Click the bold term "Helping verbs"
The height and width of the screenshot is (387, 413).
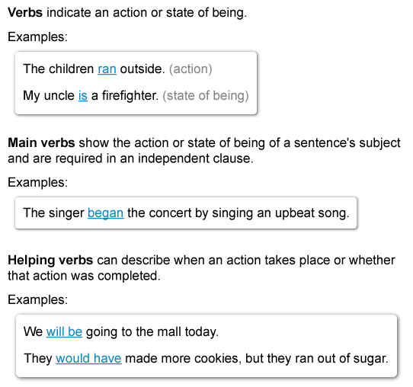(50, 260)
